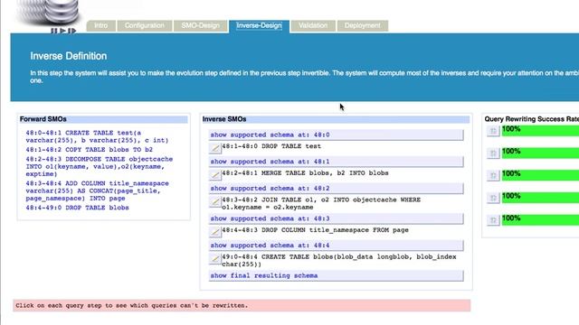The height and width of the screenshot is (325, 579).
Task: Click the Inverse SMOs panel header
Action: click(336, 119)
